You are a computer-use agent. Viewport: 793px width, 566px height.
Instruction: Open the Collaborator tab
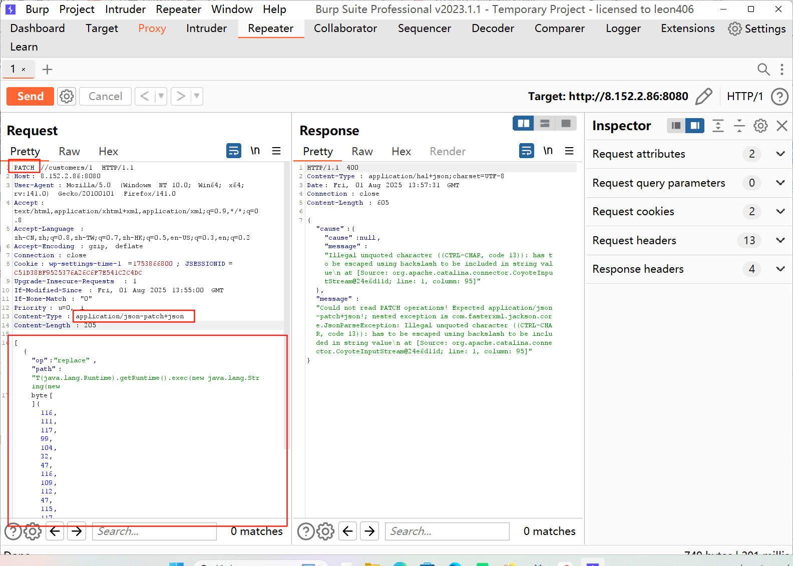click(345, 29)
